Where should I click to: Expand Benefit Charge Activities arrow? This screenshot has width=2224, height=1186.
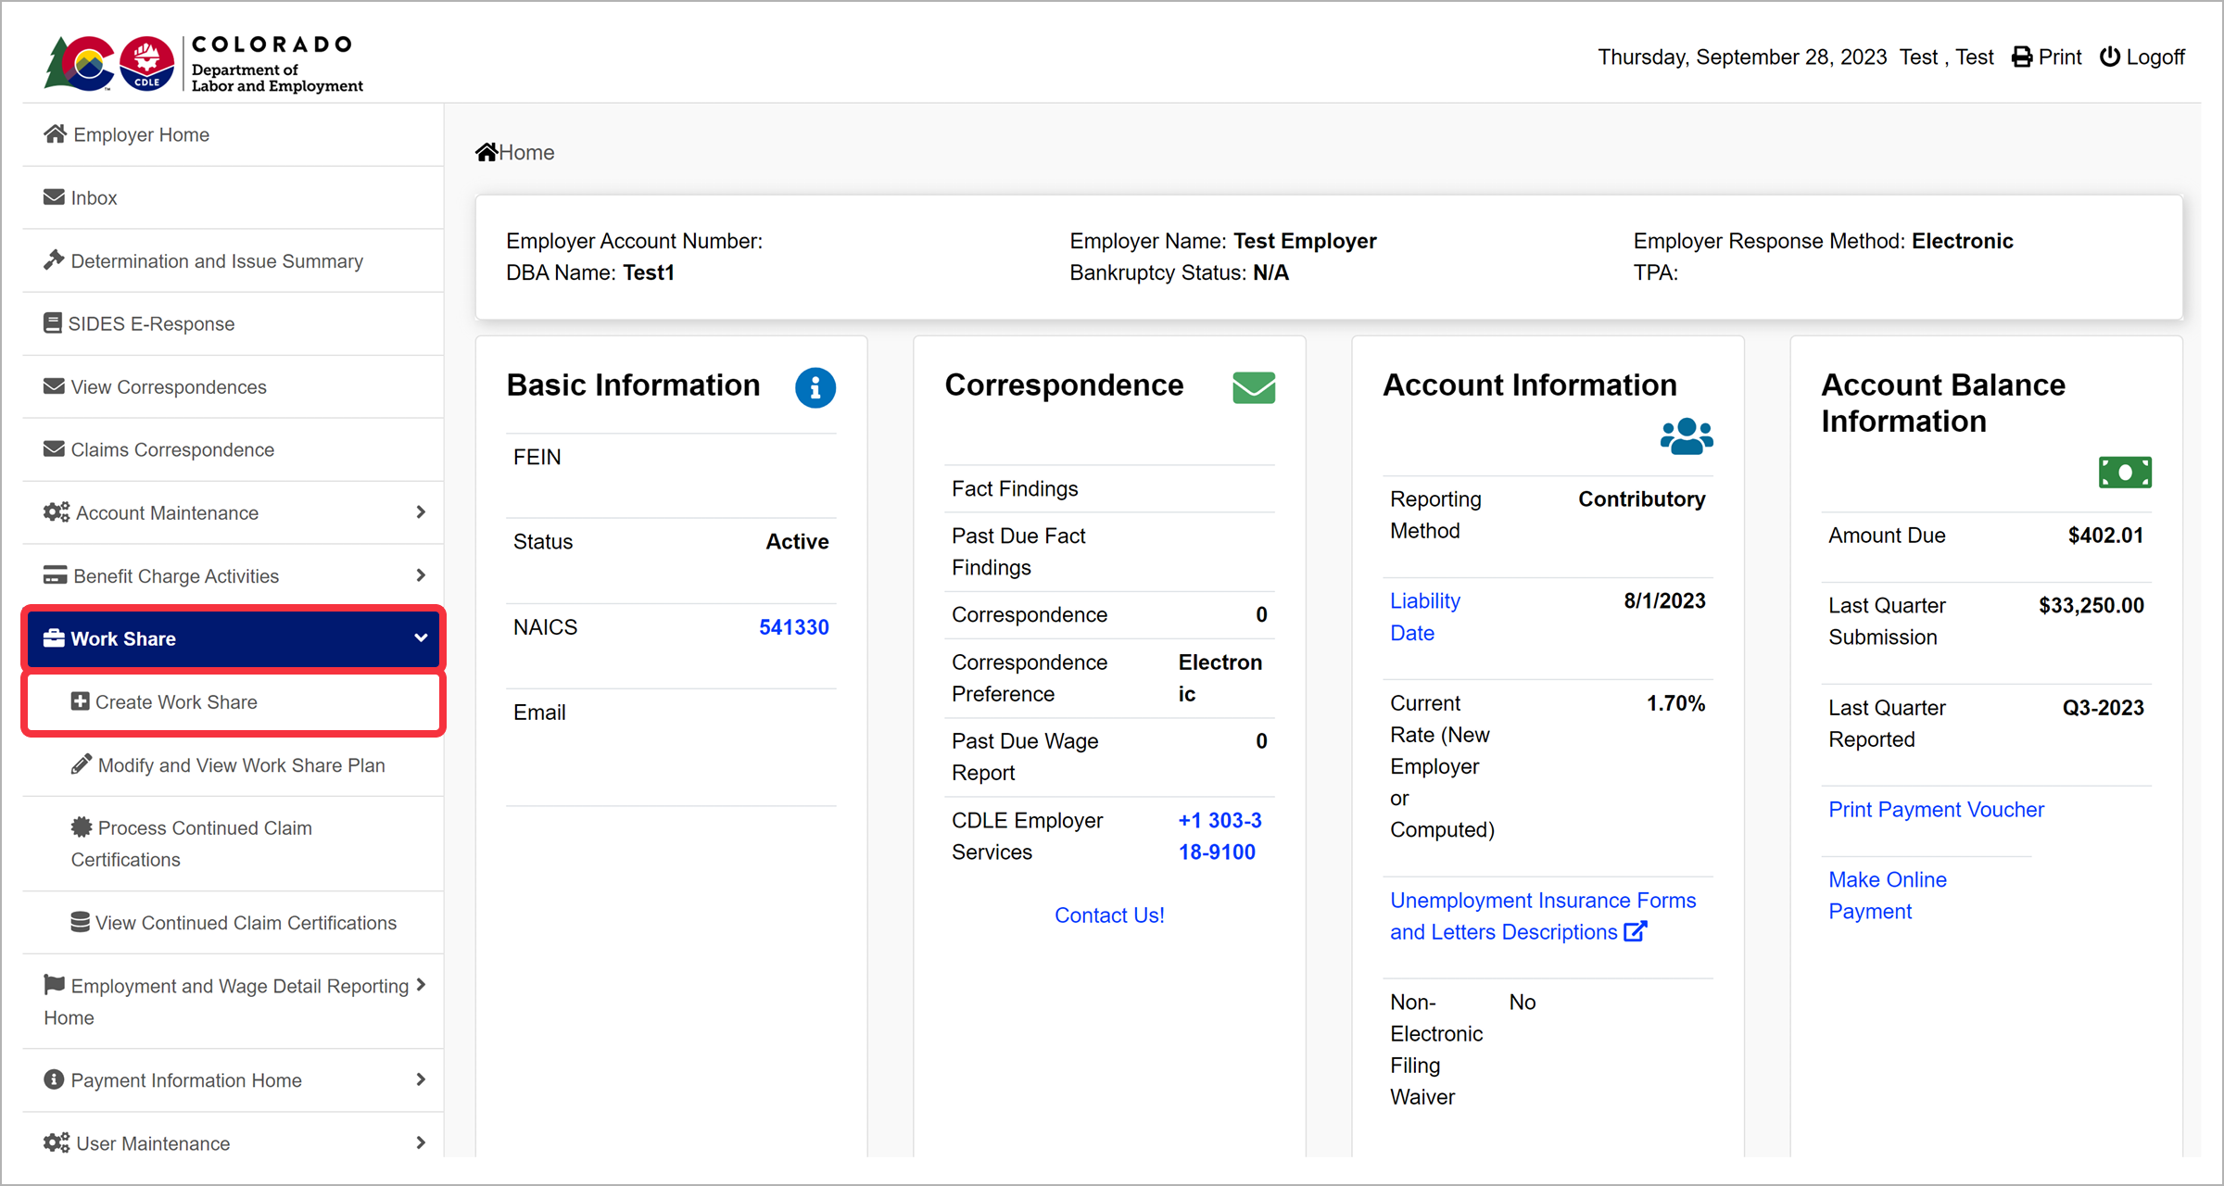click(x=421, y=575)
